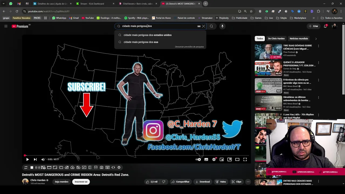Click the Valeu super thanks button
This screenshot has height=194, width=345.
point(221,182)
